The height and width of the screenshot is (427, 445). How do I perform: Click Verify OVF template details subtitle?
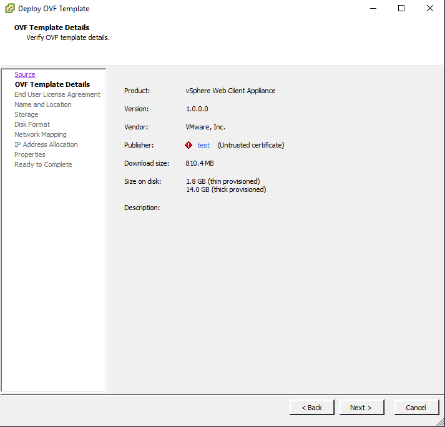(x=68, y=38)
